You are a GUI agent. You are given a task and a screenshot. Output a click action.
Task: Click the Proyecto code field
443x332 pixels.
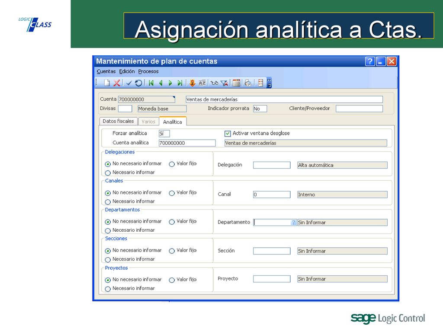point(272,279)
